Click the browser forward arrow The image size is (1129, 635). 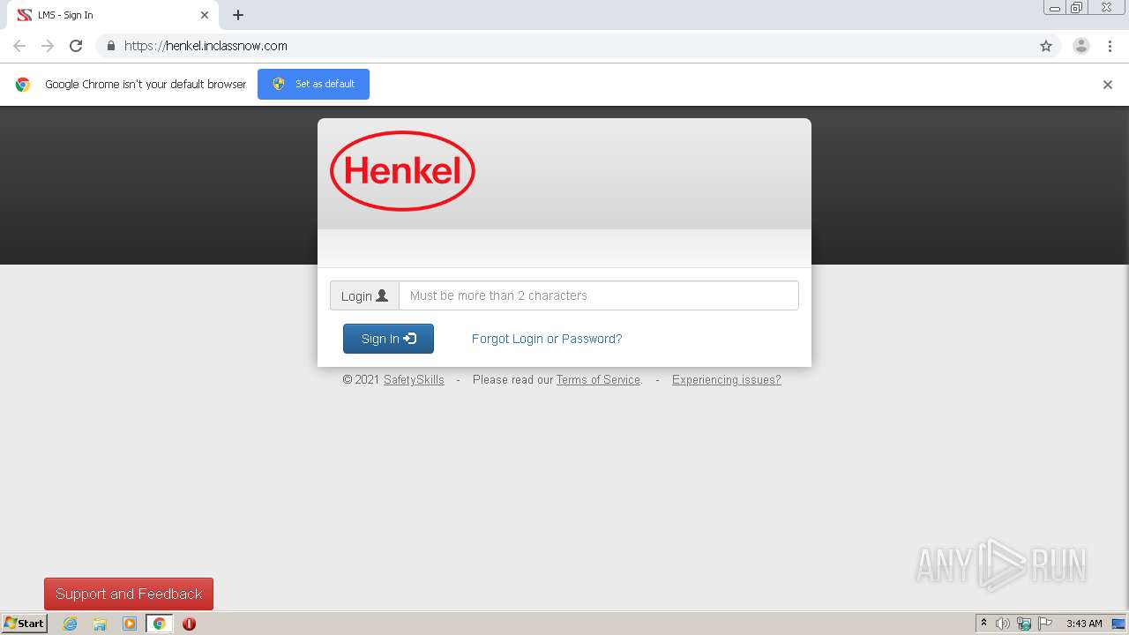[48, 46]
